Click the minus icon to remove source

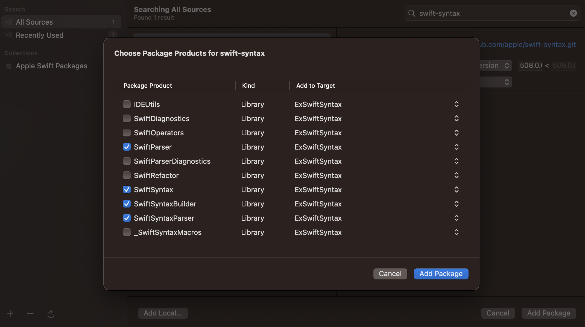click(x=30, y=314)
